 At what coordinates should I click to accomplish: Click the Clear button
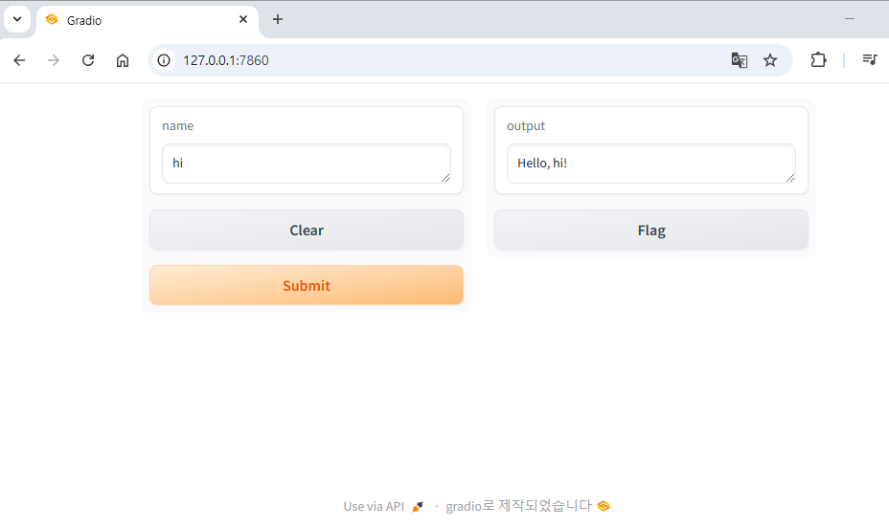pyautogui.click(x=307, y=230)
